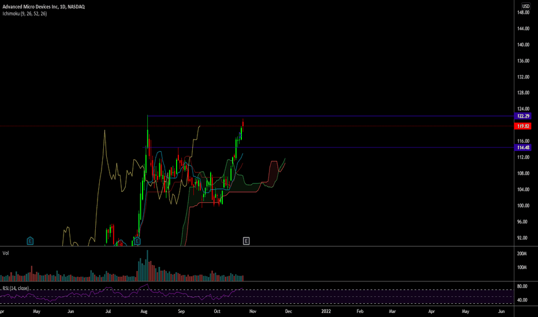Click the 2022 time axis label

pos(326,311)
